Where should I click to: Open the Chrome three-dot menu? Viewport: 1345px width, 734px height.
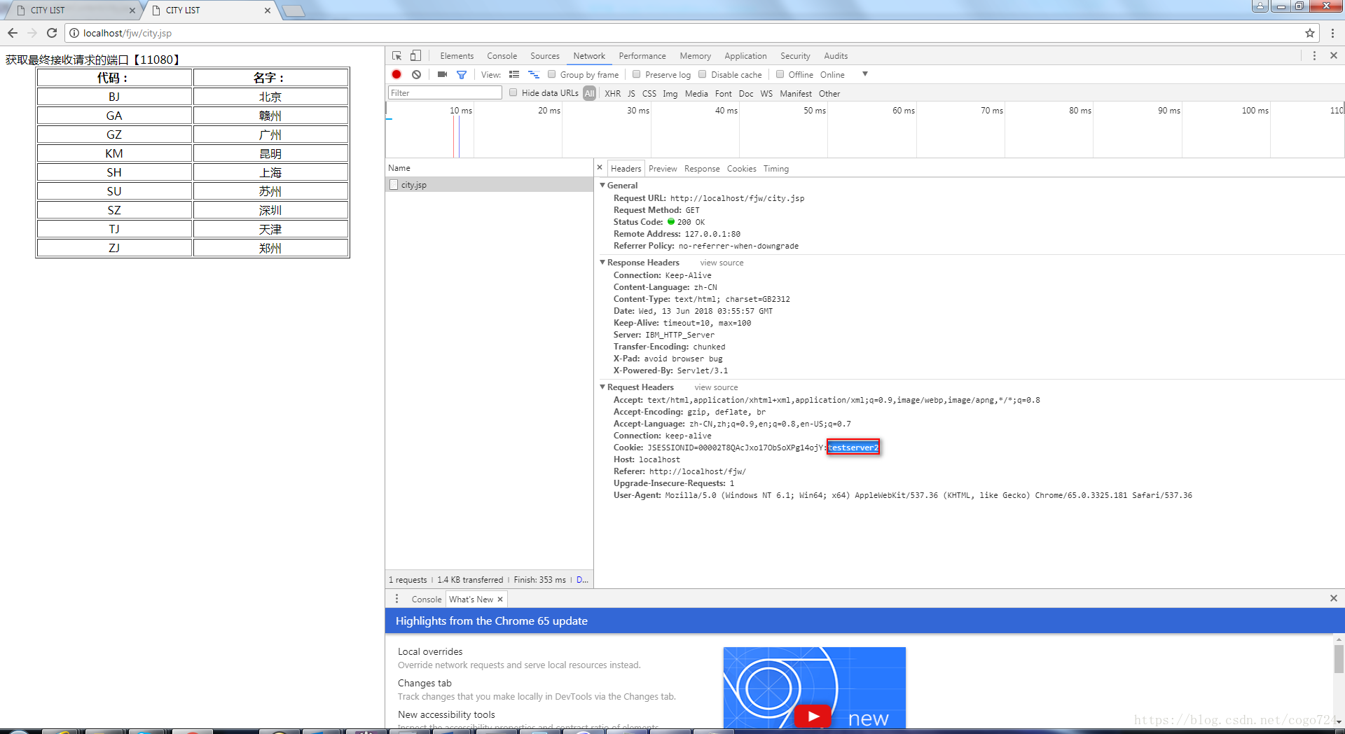[x=1332, y=33]
